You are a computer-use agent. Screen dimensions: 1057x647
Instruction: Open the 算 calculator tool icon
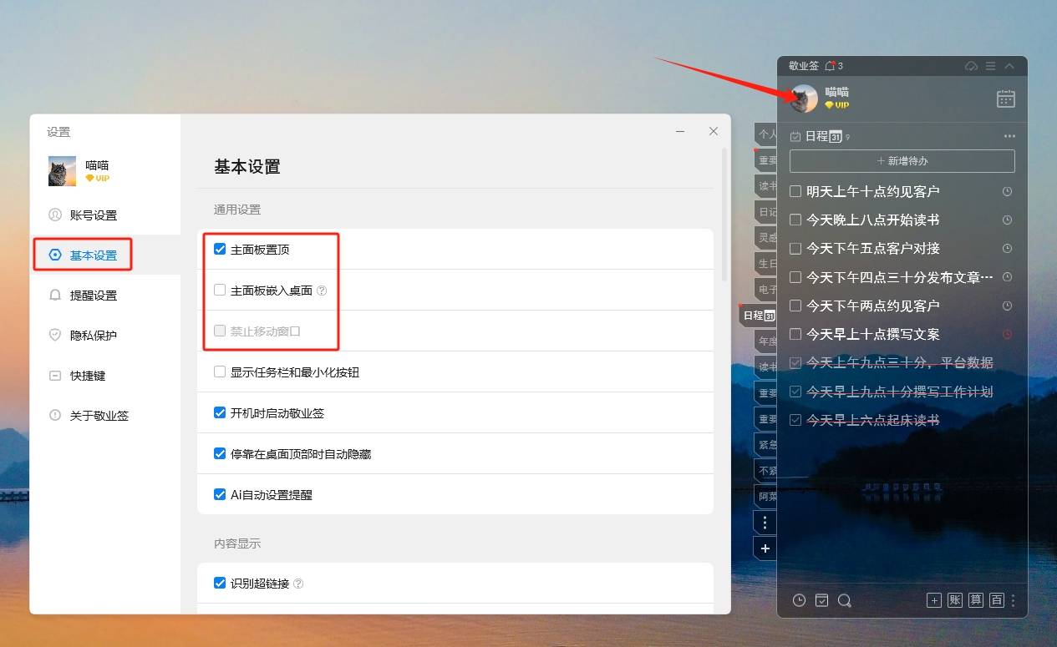pyautogui.click(x=976, y=600)
